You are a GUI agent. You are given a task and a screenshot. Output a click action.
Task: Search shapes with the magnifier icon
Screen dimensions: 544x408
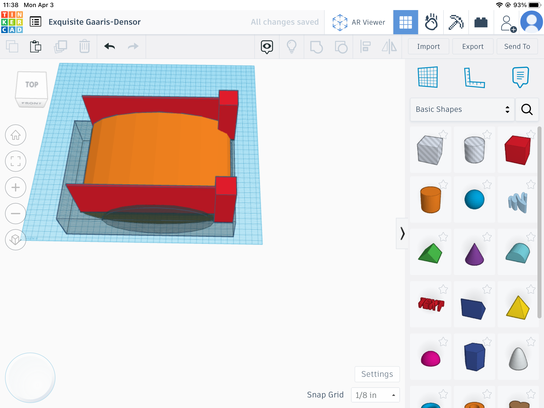(527, 110)
